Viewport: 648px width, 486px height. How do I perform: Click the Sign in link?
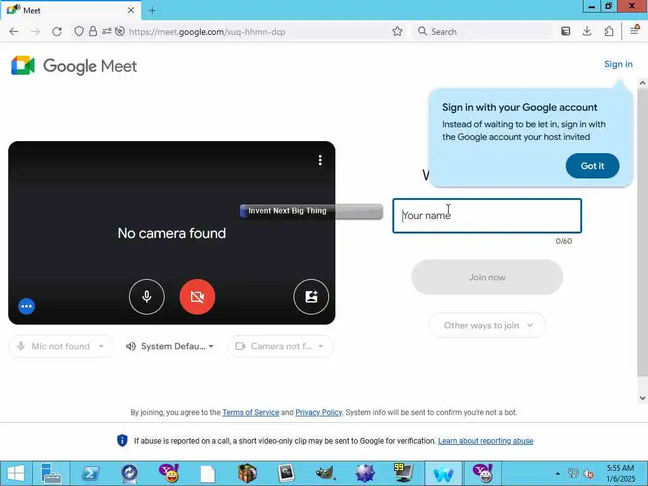pyautogui.click(x=618, y=64)
